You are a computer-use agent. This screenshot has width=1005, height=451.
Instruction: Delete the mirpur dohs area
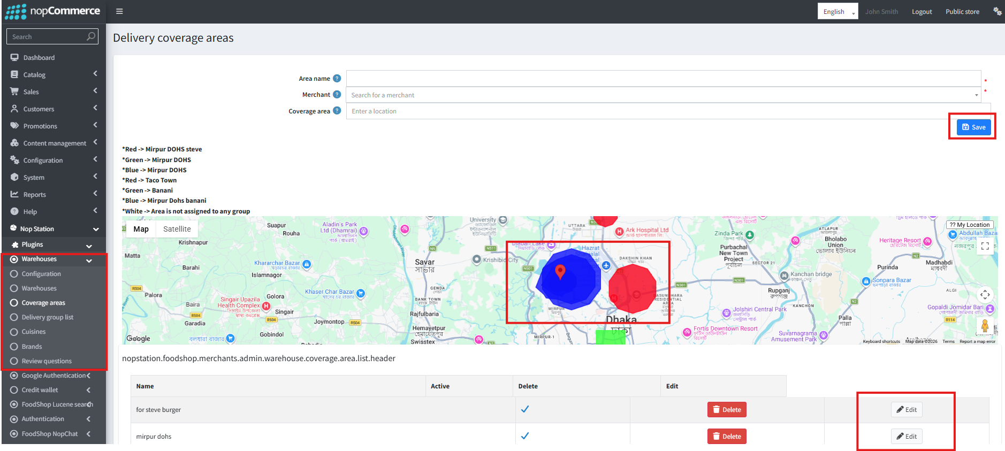(x=727, y=437)
